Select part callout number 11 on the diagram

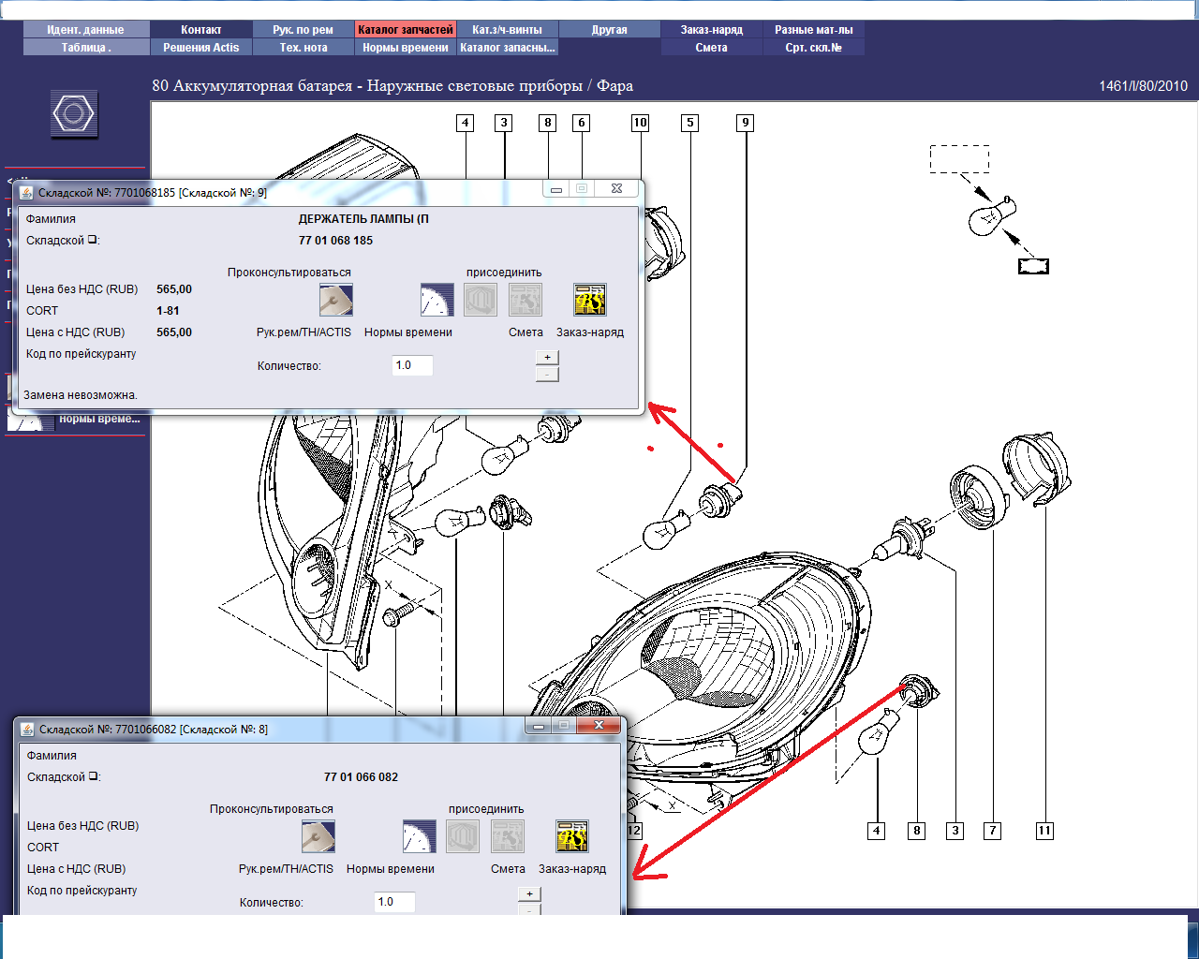[x=1044, y=831]
